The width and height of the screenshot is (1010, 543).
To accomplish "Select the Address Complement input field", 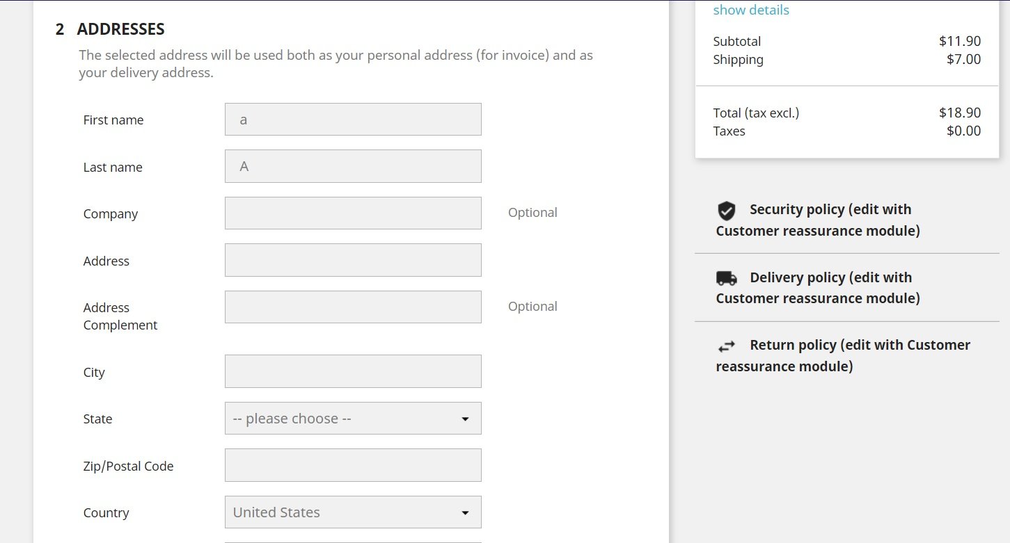I will (353, 307).
